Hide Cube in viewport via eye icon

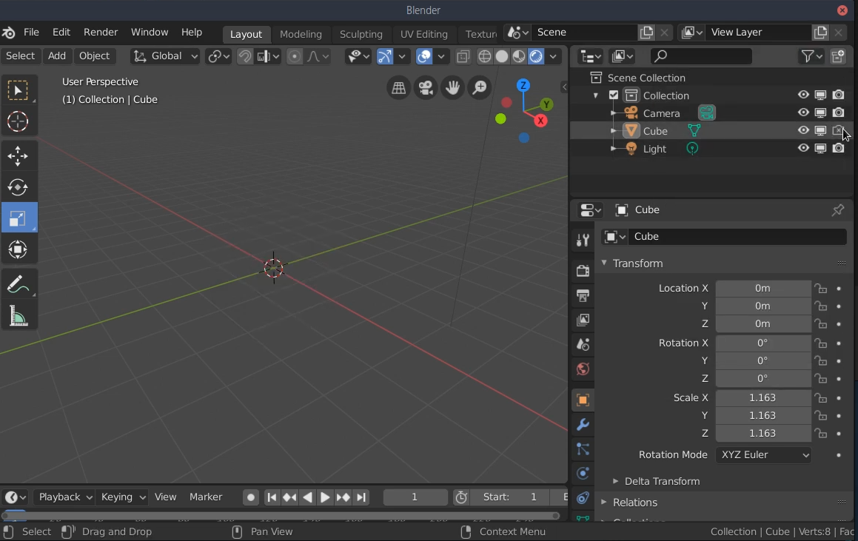802,131
